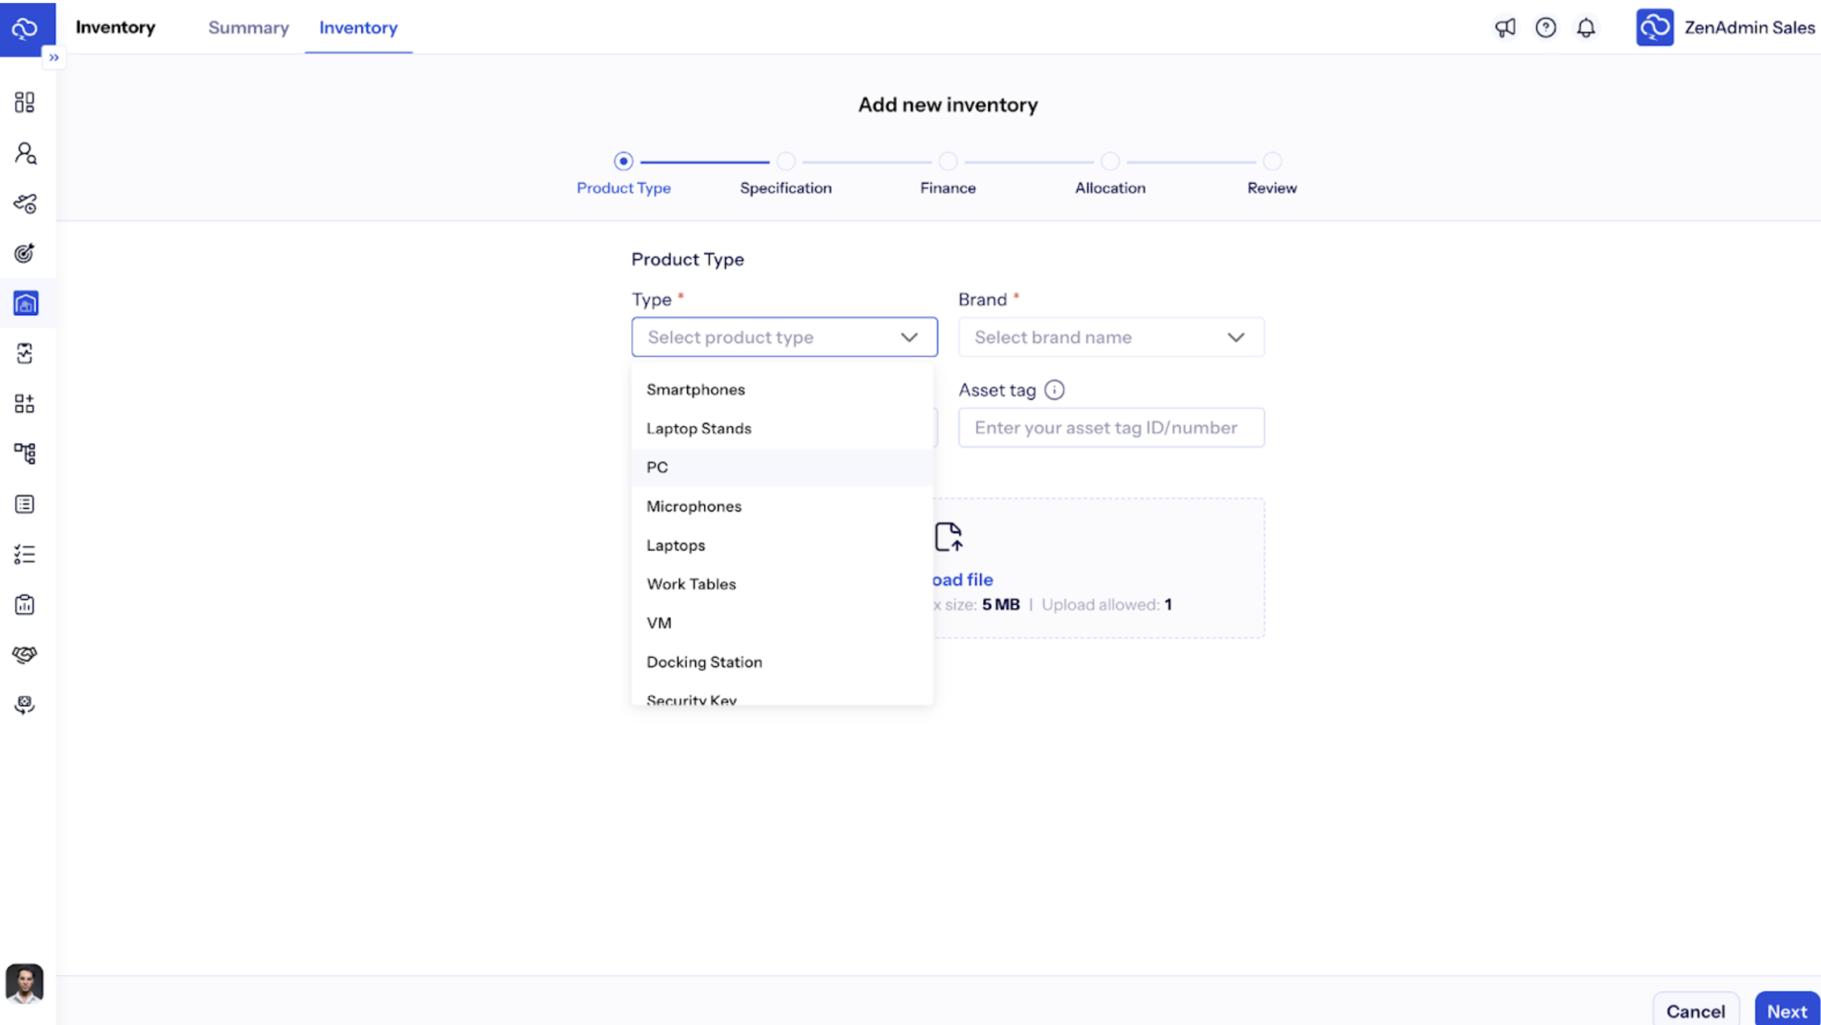Open the announcements megaphone icon
This screenshot has height=1025, width=1821.
[1505, 28]
